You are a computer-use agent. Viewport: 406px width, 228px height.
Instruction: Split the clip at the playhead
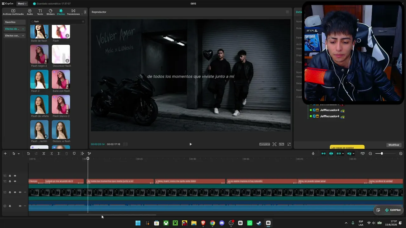[x=44, y=154]
